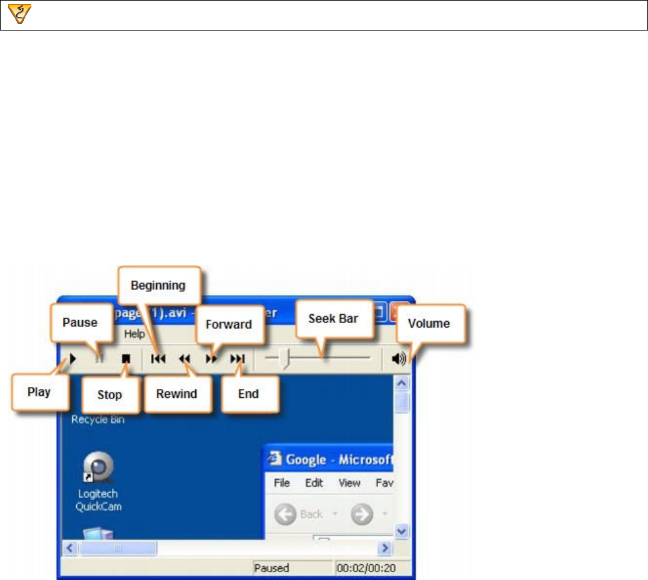Open Favorites menu in Google window
The width and height of the screenshot is (648, 580).
point(385,483)
